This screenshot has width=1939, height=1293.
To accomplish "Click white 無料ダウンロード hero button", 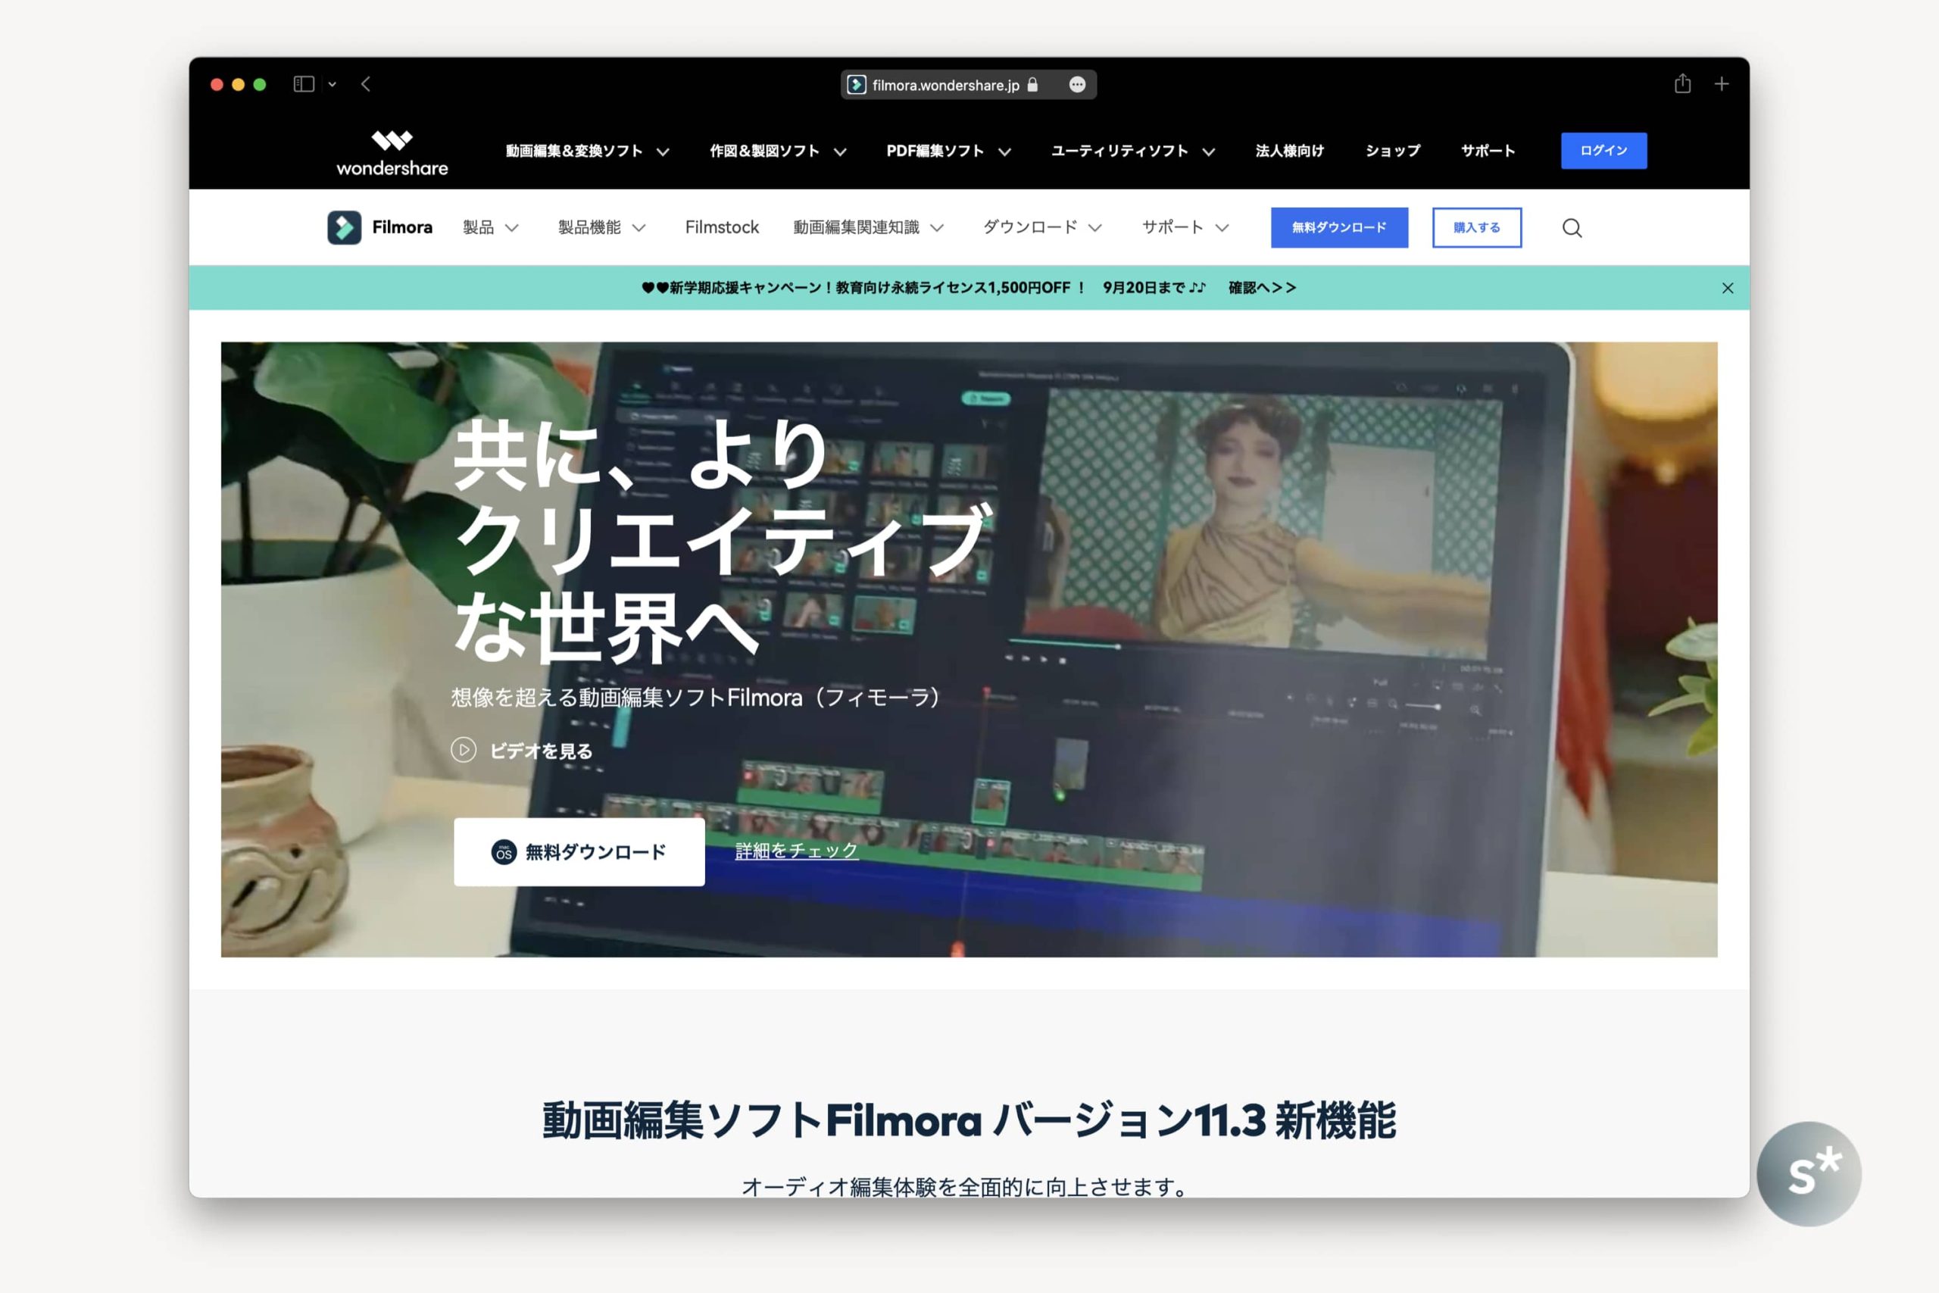I will 579,852.
